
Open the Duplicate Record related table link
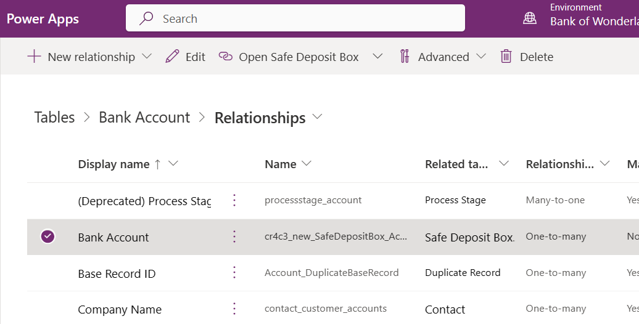(x=463, y=273)
